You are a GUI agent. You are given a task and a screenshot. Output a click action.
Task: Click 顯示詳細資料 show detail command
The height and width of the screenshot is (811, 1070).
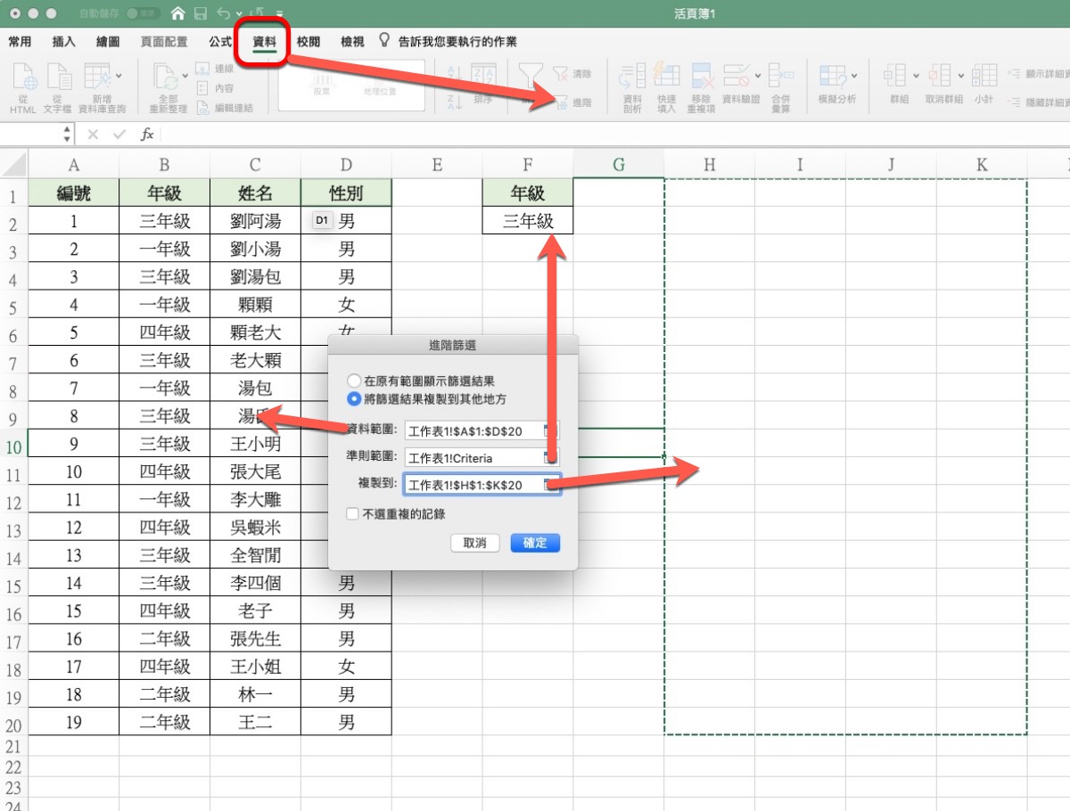pos(1039,74)
